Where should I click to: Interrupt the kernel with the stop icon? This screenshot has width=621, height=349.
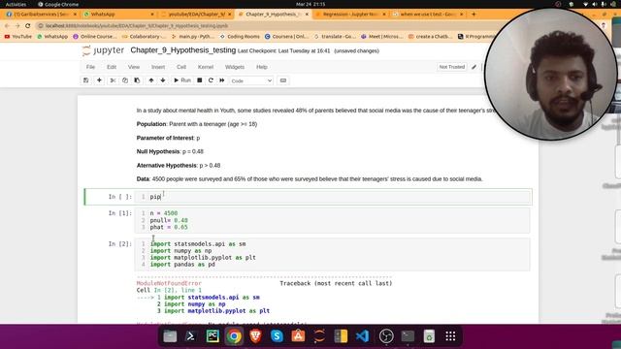[200, 80]
